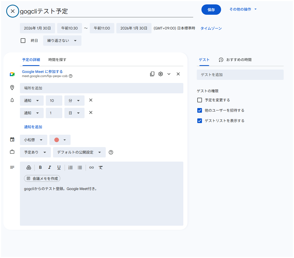
Task: Toggle bold formatting in the description
Action: click(x=40, y=167)
